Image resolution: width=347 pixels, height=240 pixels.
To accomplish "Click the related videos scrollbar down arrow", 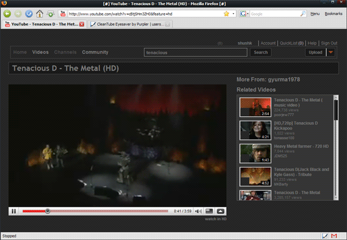I will (335, 198).
